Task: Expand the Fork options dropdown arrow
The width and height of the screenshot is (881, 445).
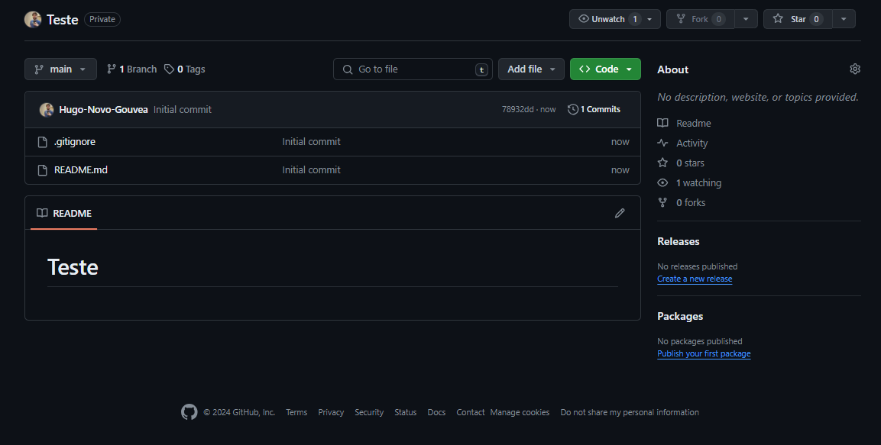Action: pyautogui.click(x=746, y=19)
